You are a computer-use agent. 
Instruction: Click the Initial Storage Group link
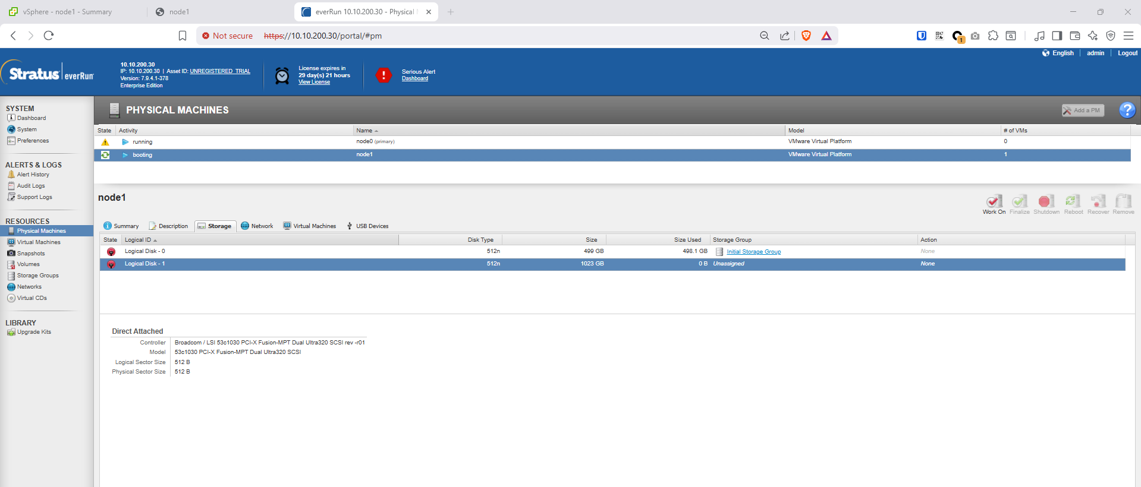click(753, 252)
